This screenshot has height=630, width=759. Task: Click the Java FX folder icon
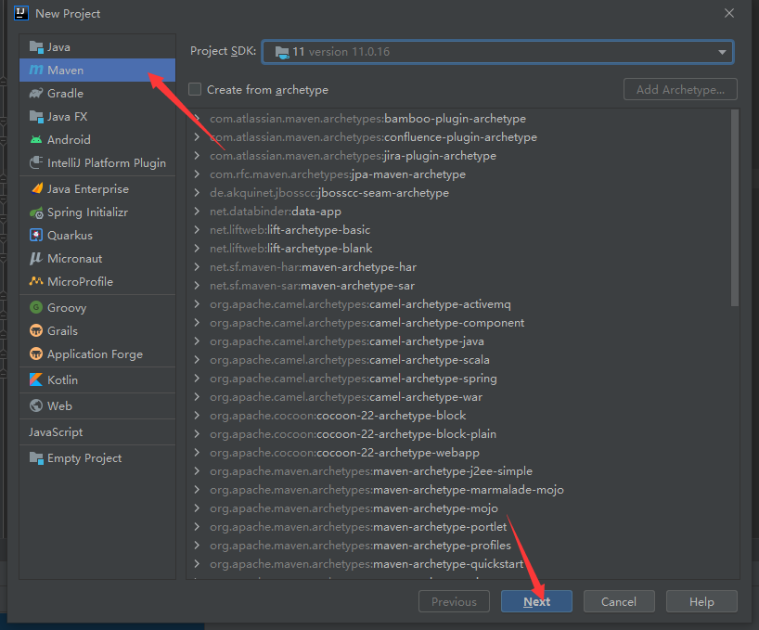[x=36, y=117]
